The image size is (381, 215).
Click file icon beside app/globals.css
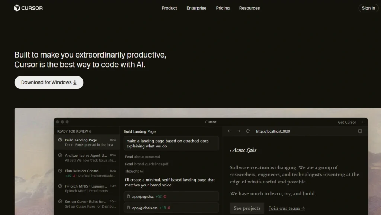click(x=128, y=208)
